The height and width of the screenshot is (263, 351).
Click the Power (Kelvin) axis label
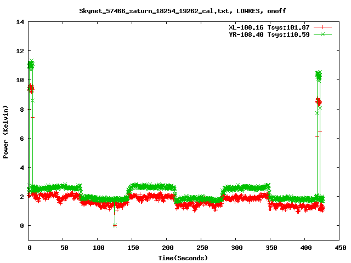coord(5,132)
